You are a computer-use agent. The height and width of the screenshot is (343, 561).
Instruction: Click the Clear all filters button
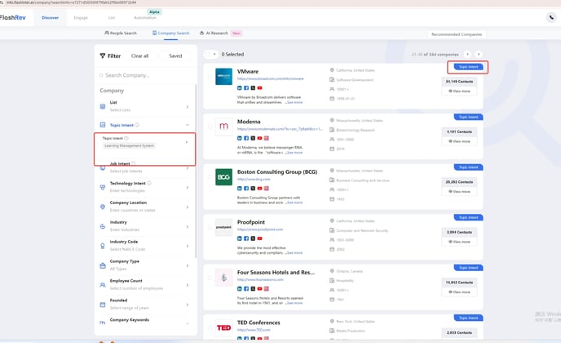[140, 56]
